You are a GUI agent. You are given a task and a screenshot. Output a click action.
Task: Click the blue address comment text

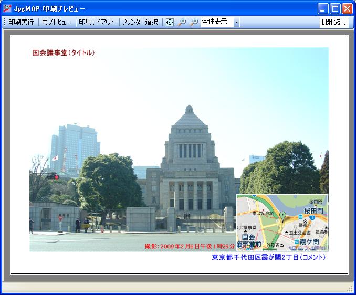click(x=268, y=257)
